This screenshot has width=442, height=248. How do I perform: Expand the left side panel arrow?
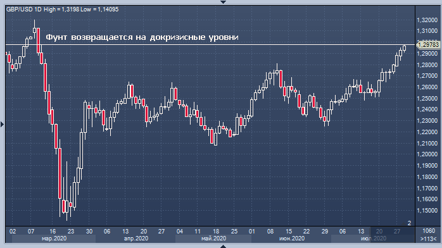click(2, 124)
